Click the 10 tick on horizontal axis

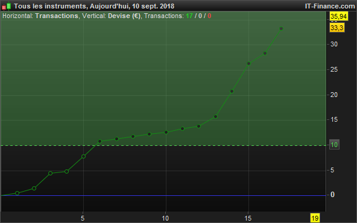point(165,218)
